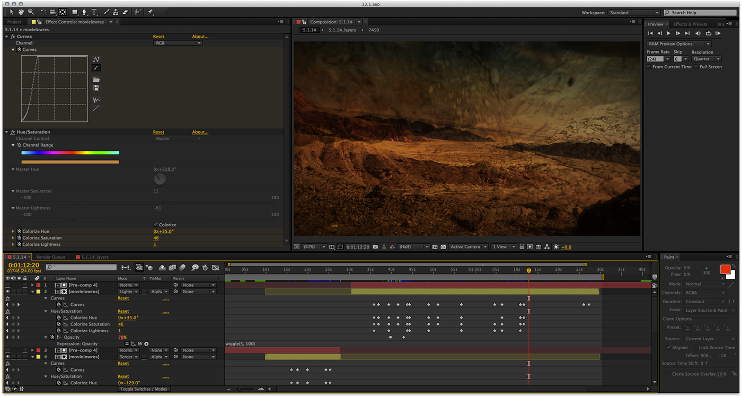Click Toggle Switches / Modes button

[144, 389]
